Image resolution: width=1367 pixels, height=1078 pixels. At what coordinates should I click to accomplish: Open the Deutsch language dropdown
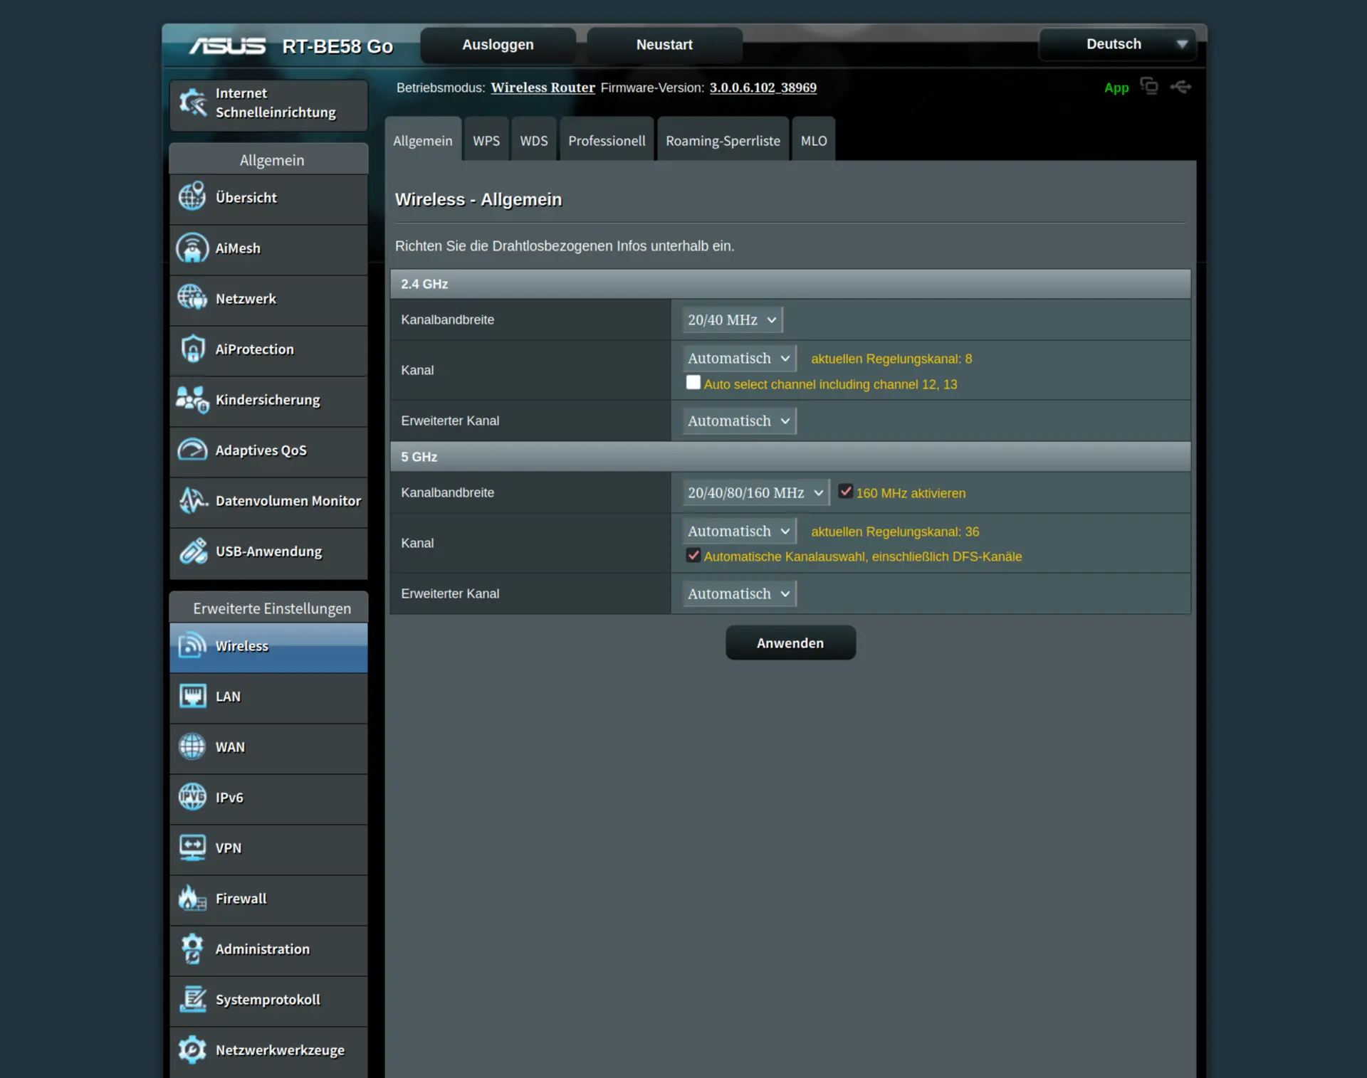coord(1117,44)
